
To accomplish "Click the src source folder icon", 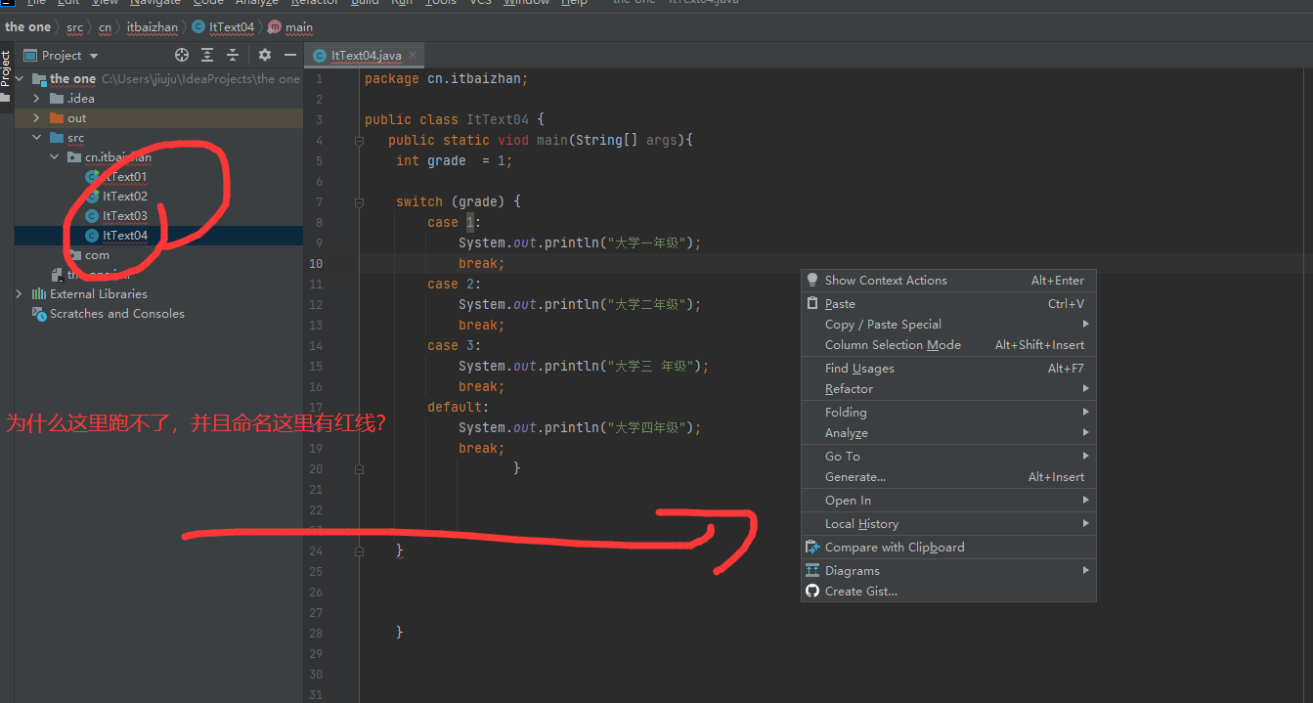I will pyautogui.click(x=57, y=138).
